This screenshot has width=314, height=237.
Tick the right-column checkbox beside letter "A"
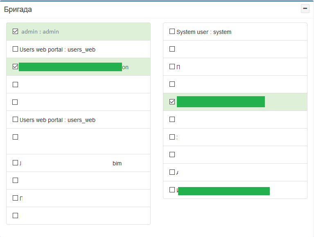point(172,172)
